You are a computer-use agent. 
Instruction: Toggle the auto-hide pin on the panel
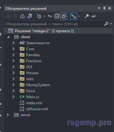(x=104, y=8)
